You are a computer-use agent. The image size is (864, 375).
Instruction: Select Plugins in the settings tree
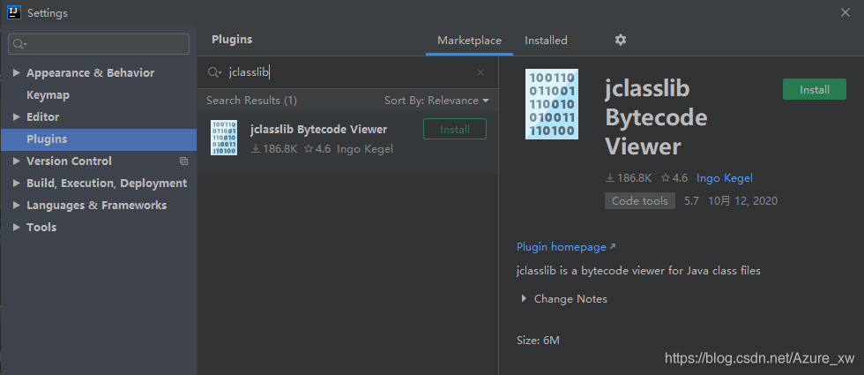click(x=99, y=139)
